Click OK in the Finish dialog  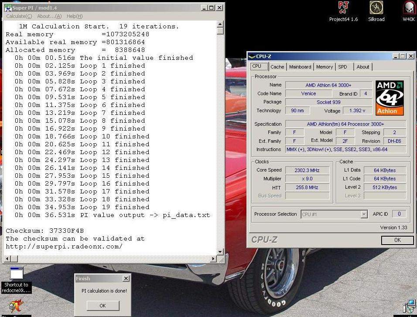103,306
